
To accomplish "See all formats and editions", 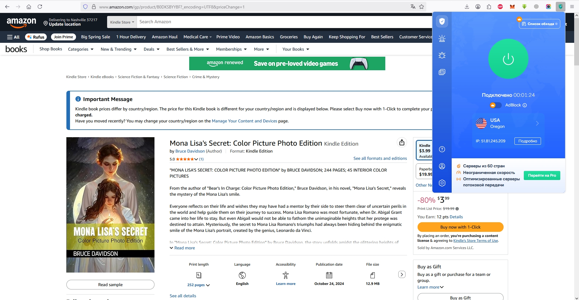I will (x=380, y=159).
